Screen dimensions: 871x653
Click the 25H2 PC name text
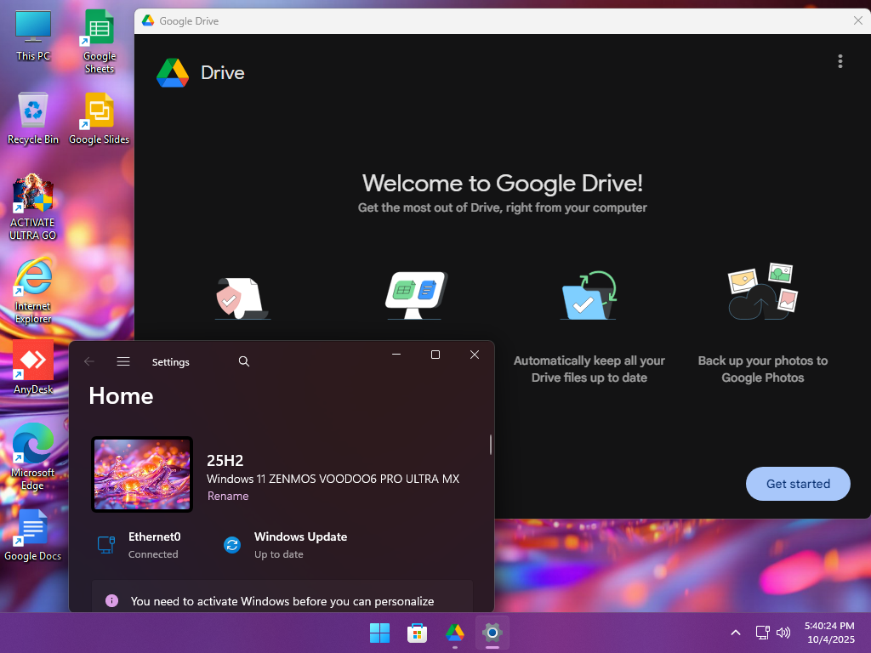click(225, 460)
